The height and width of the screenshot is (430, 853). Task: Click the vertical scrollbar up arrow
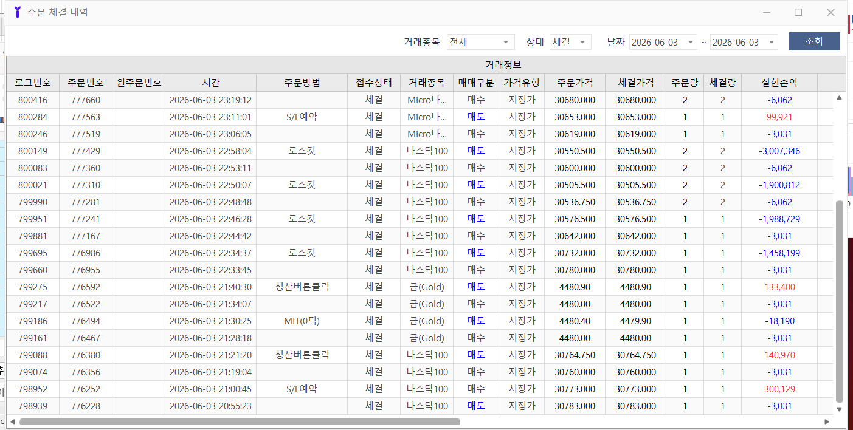click(x=839, y=97)
